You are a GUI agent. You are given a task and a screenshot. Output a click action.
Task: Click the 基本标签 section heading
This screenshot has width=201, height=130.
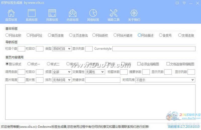coord(11,29)
